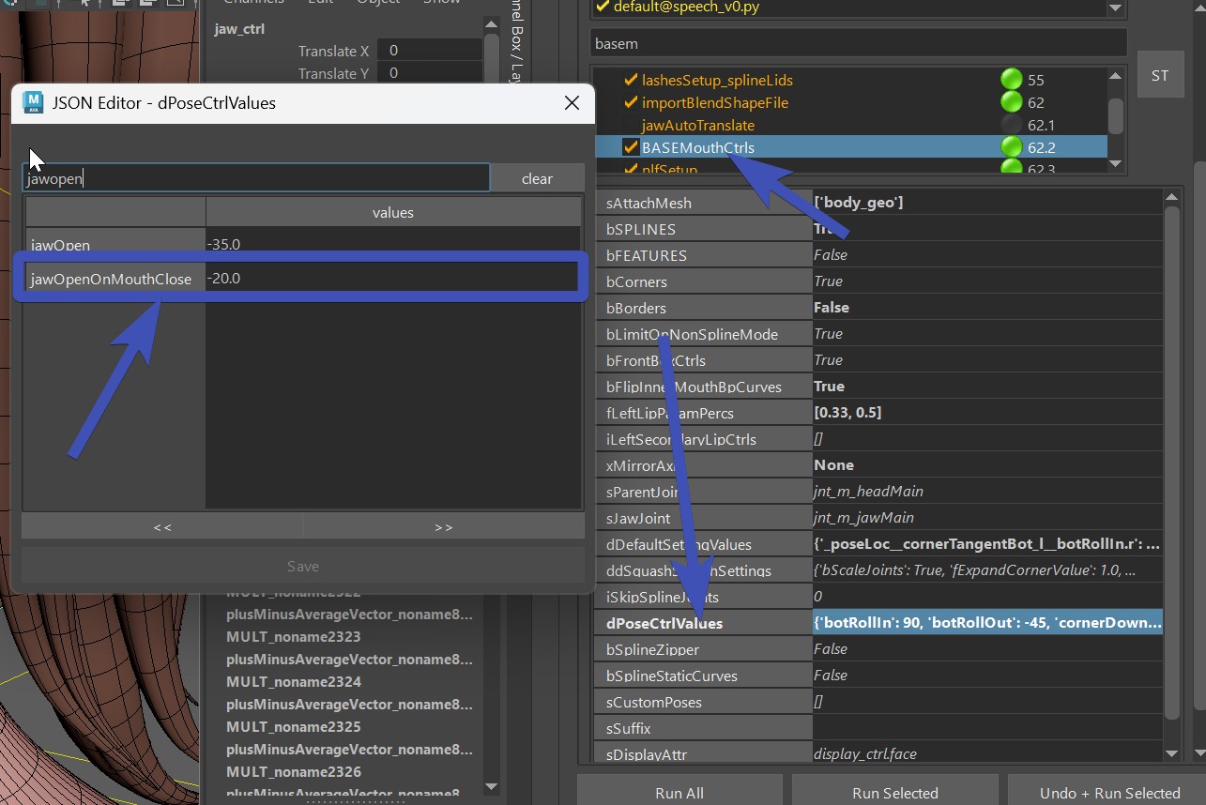Open the default@speech_v0.py dropdown
Viewport: 1206px width, 805px height.
[x=1115, y=8]
